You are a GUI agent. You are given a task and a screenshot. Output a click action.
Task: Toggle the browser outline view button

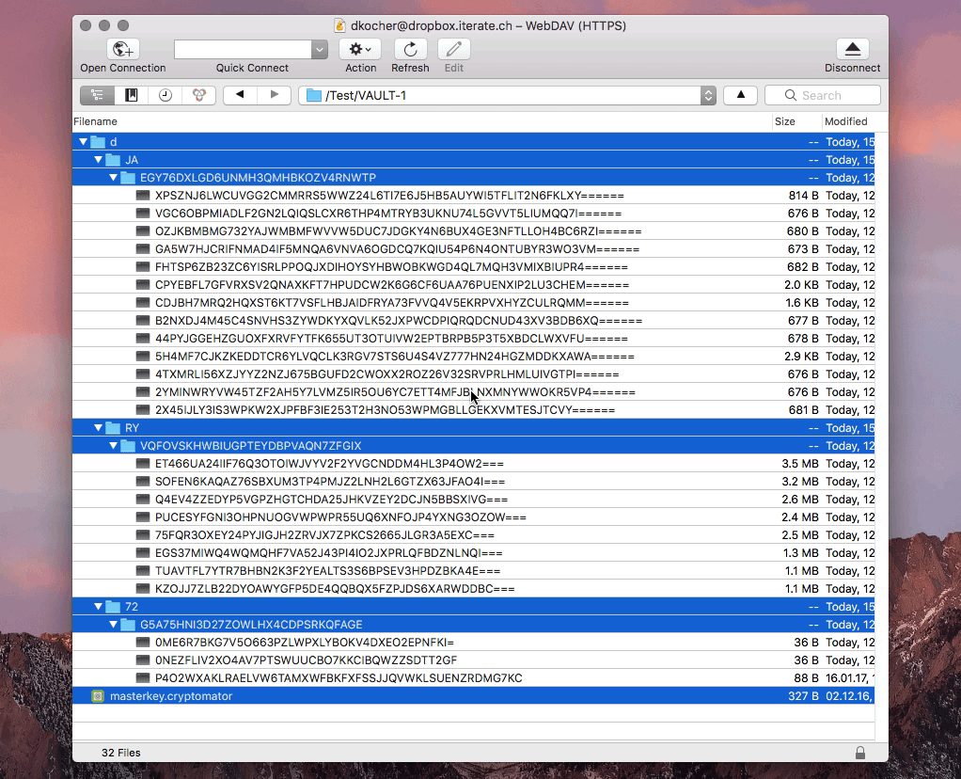pyautogui.click(x=97, y=95)
